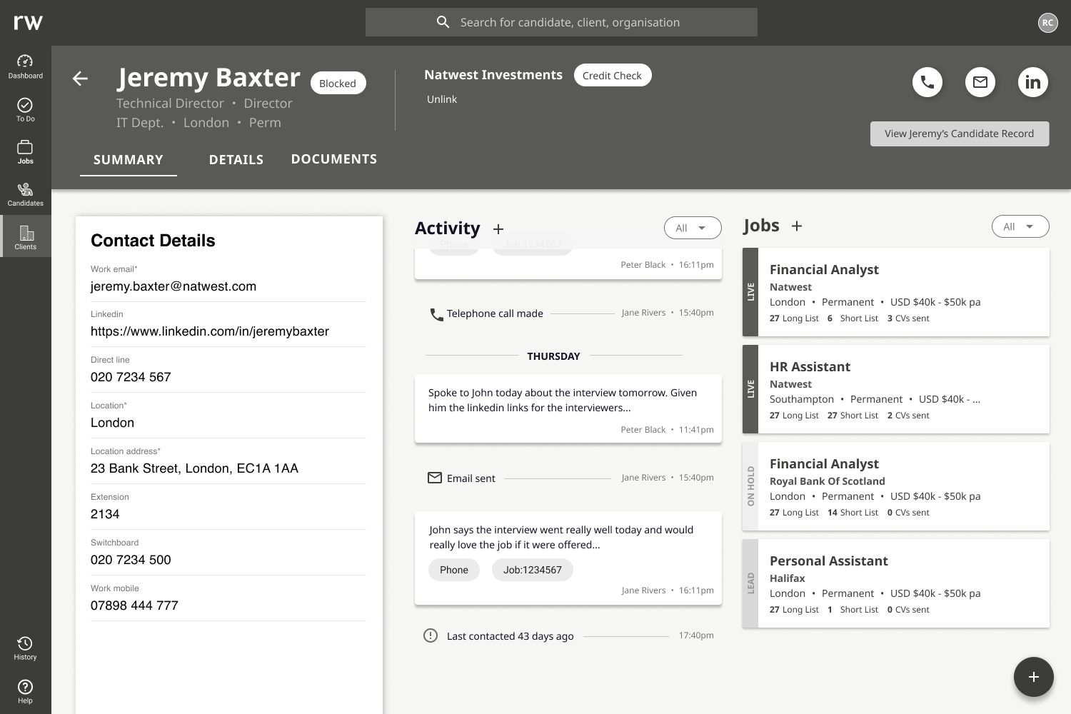Click the rw logo
Screen dimensions: 1071x714
click(x=28, y=22)
